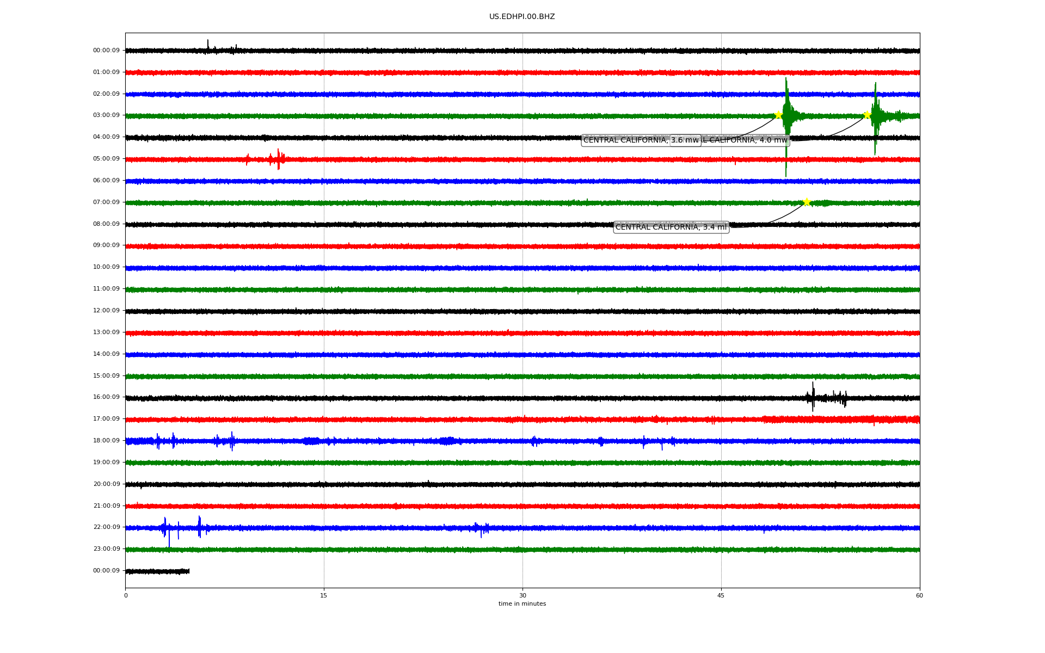The height and width of the screenshot is (653, 1045).
Task: Click the 15 tick on the minutes axis
Action: (324, 595)
